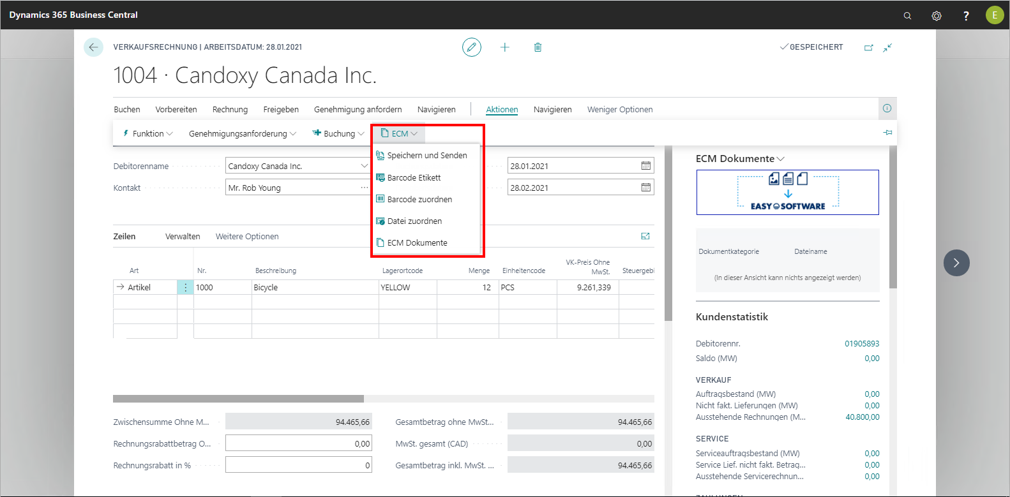Viewport: 1010px width, 497px height.
Task: Click the Lagerortcode column header
Action: [x=402, y=271]
